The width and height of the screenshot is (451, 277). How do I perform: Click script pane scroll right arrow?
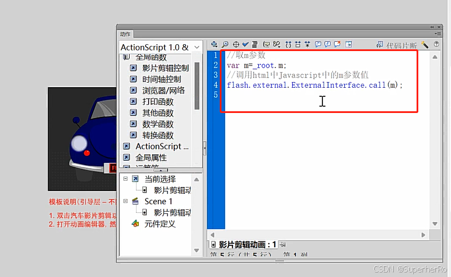point(423,235)
